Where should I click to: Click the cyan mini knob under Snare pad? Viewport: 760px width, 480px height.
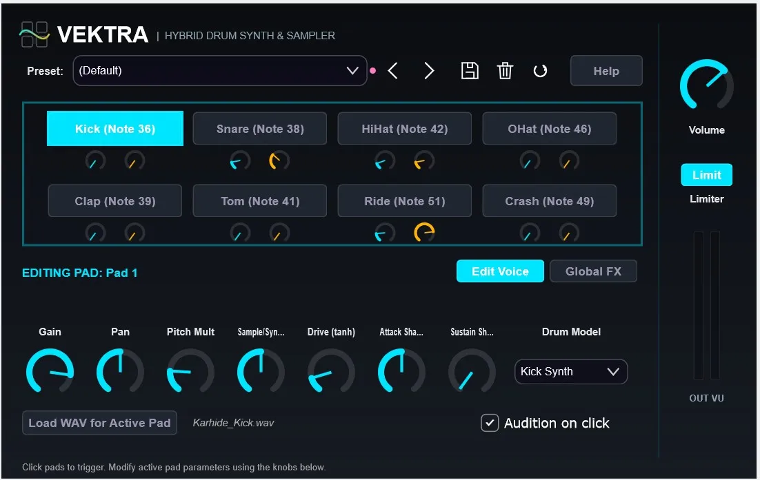(240, 160)
